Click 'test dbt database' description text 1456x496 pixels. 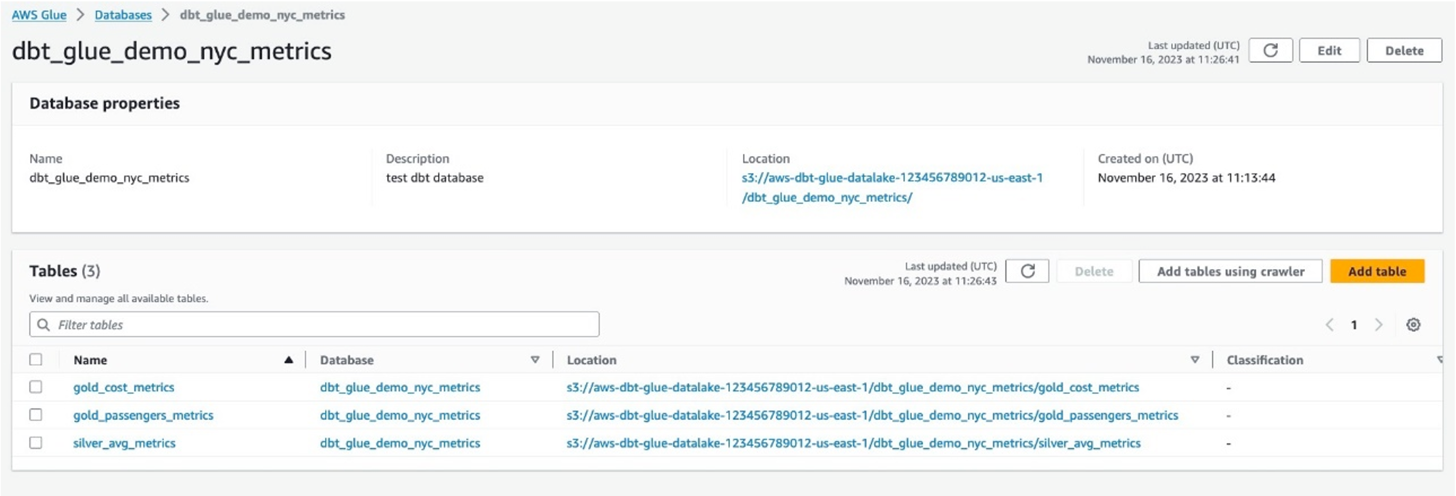point(435,178)
